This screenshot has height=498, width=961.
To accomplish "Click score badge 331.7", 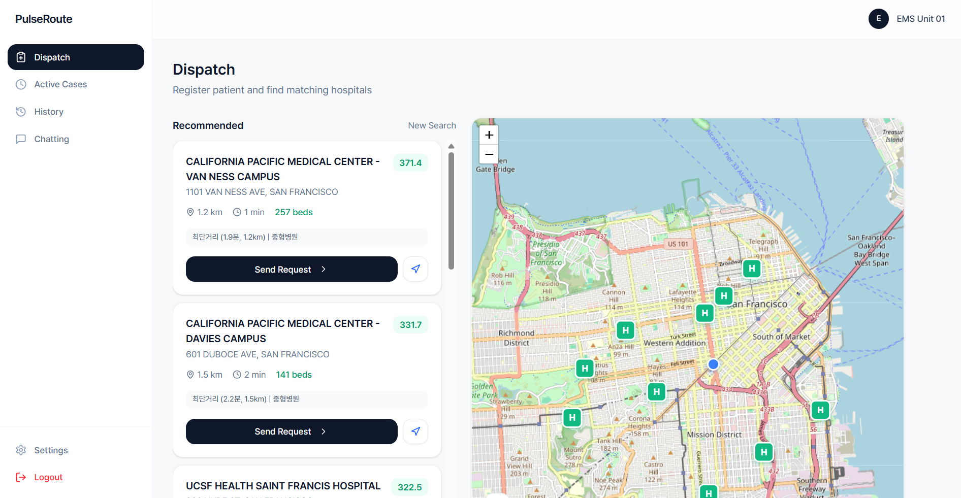I will (x=410, y=325).
